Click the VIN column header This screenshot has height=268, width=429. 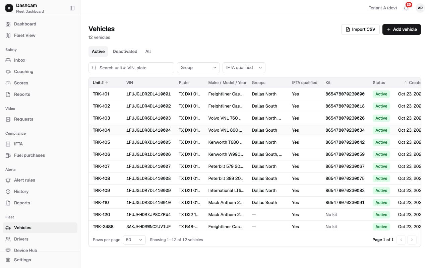(x=130, y=83)
